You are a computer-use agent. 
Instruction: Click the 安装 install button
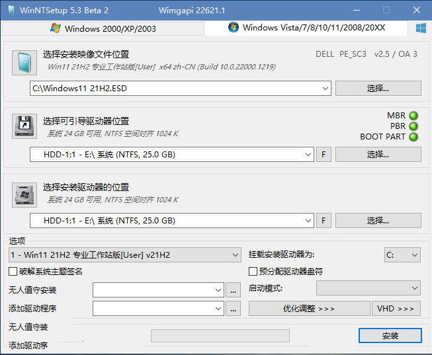[390, 335]
